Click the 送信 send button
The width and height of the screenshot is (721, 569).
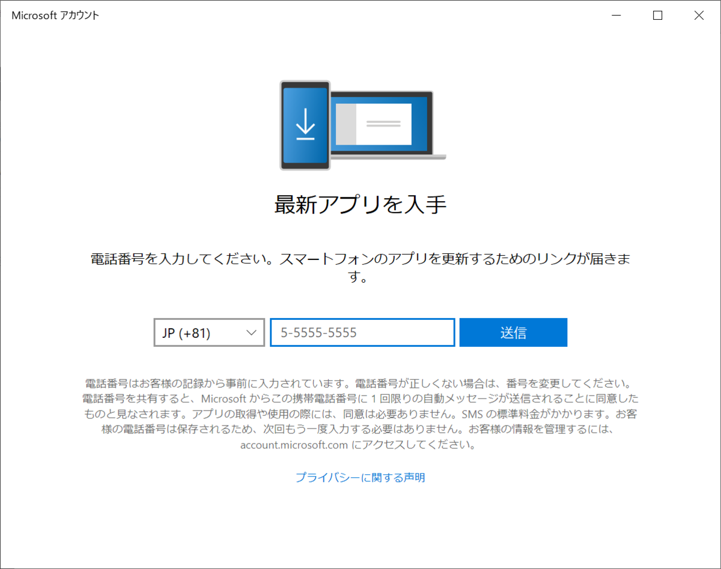(x=513, y=333)
